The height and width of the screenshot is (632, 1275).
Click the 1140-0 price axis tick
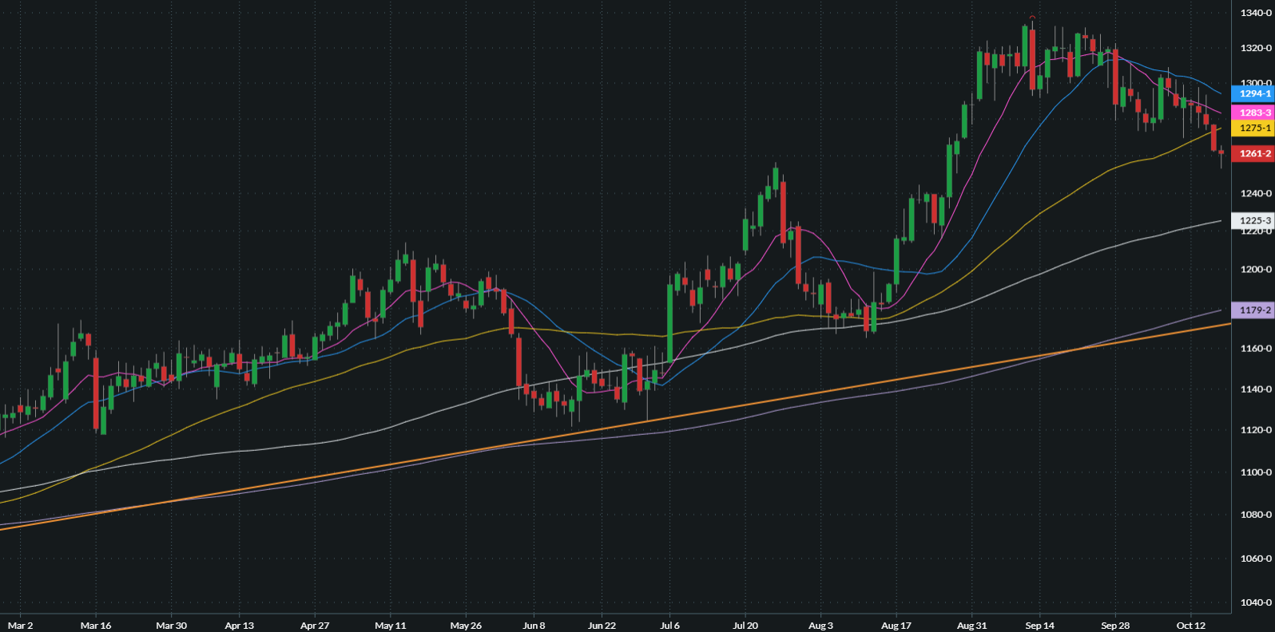(1256, 389)
